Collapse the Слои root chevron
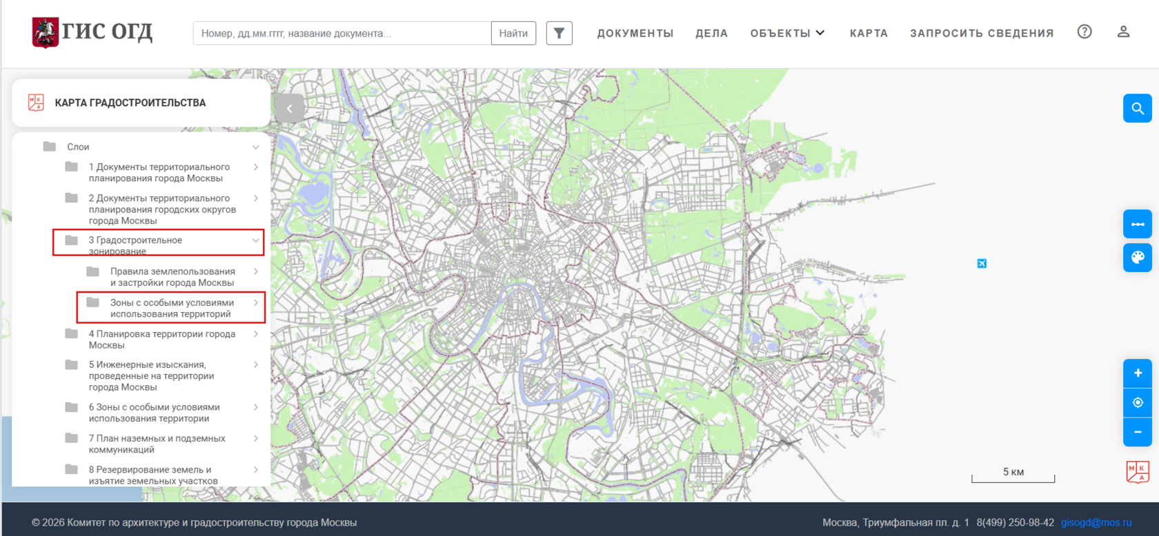Screen dimensions: 1159x536 coord(256,147)
